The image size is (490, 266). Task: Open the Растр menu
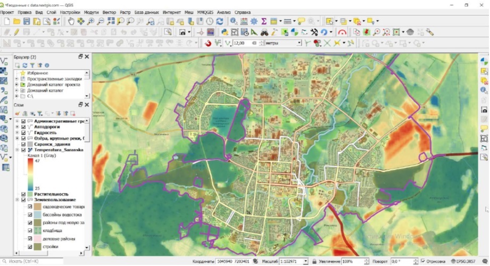click(125, 11)
